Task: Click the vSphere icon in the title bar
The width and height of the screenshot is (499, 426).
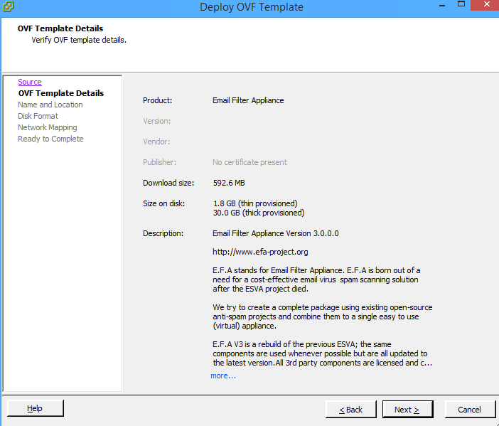Action: click(x=8, y=7)
